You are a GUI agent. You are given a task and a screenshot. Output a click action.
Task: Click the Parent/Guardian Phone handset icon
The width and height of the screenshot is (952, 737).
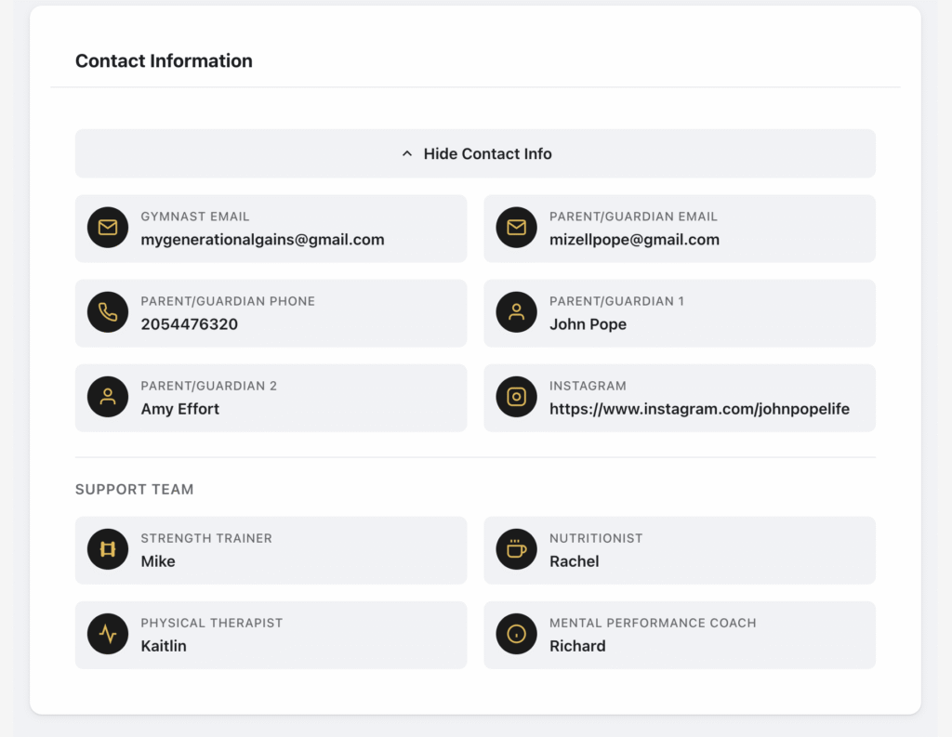coord(108,312)
